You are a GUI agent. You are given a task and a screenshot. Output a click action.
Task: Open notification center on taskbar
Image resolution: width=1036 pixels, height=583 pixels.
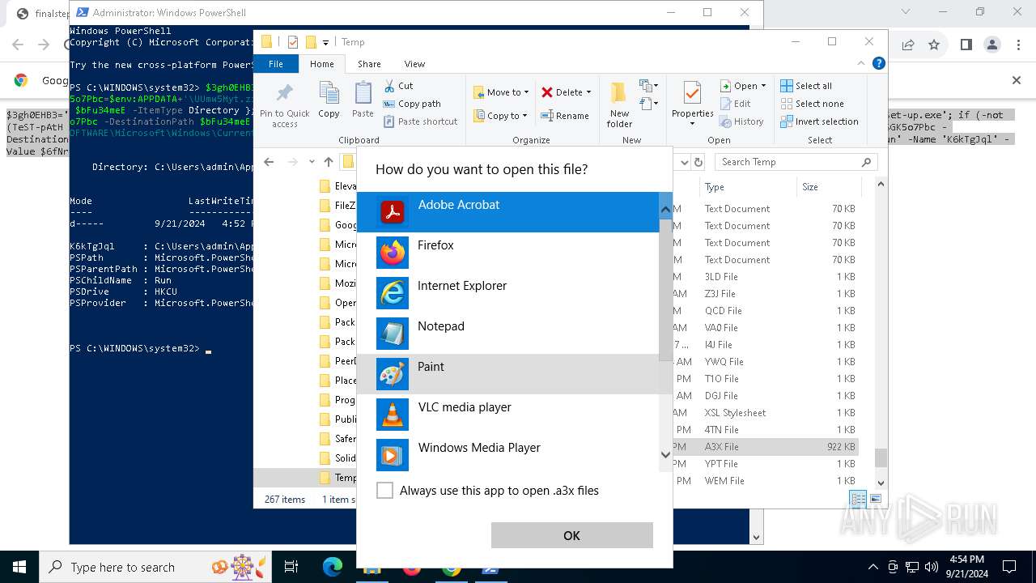coord(1009,568)
